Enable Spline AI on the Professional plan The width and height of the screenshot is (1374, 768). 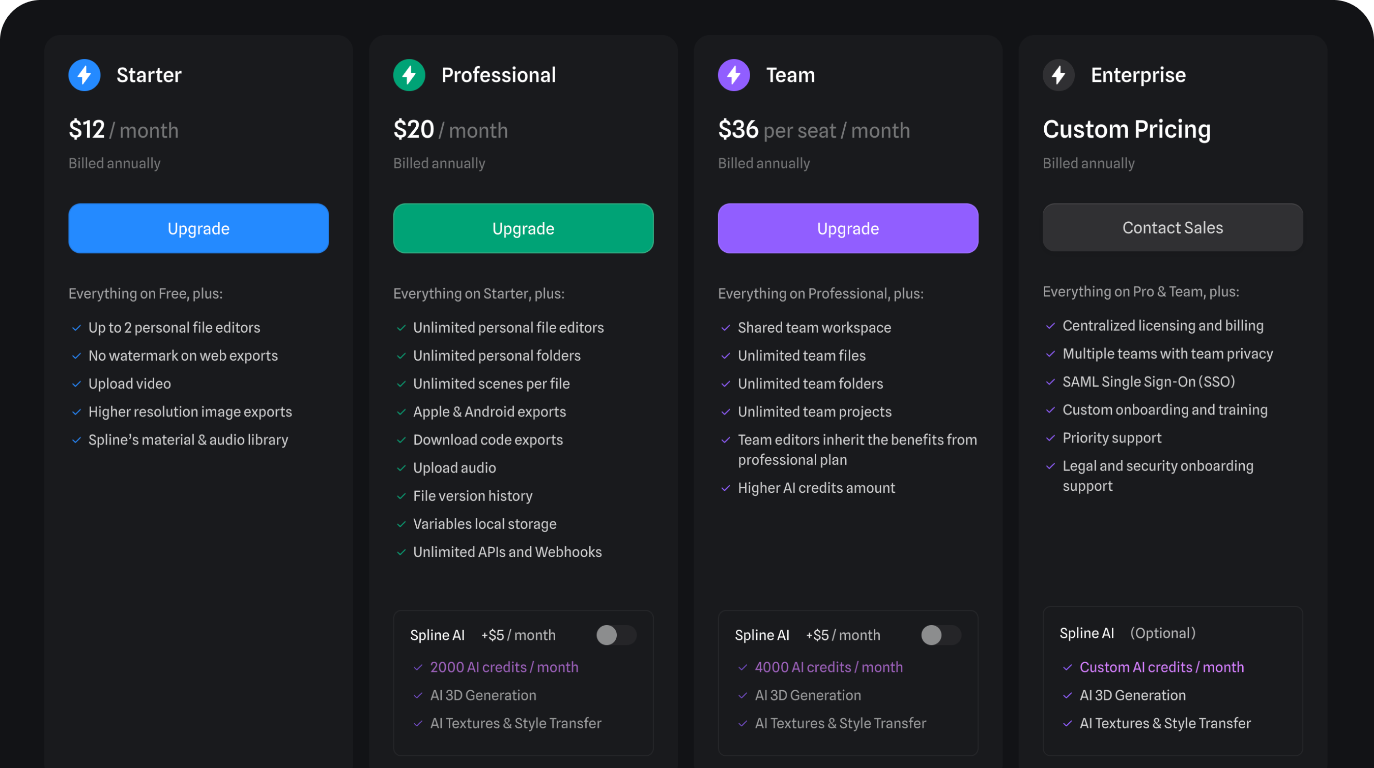tap(616, 635)
